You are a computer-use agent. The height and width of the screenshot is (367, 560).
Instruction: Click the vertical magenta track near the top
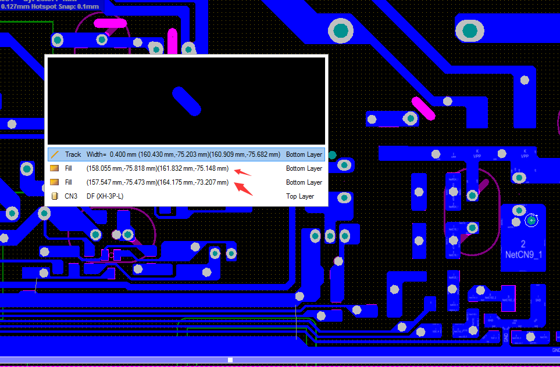point(173,39)
